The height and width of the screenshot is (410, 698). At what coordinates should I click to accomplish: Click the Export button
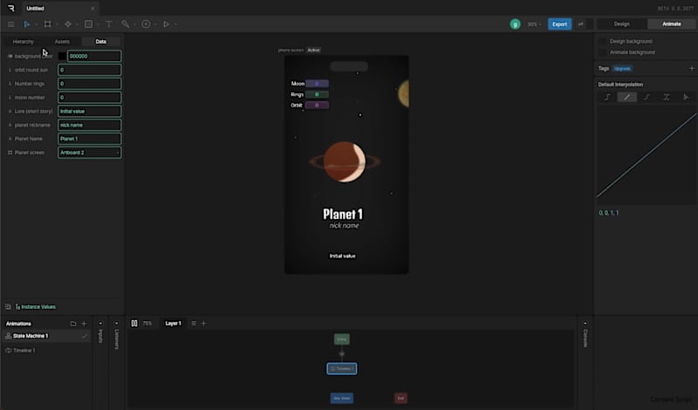tap(559, 24)
